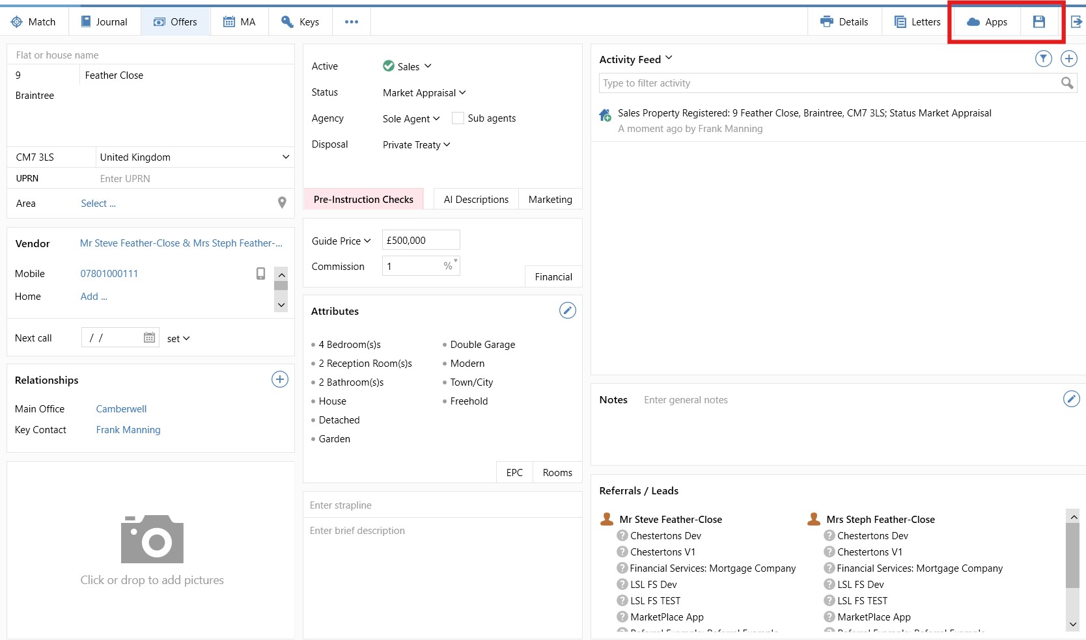This screenshot has height=640, width=1086.
Task: Expand the Disposal Private Treaty dropdown
Action: [416, 145]
